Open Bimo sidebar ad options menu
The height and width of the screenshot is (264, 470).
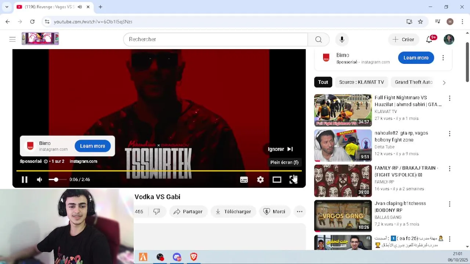[443, 58]
